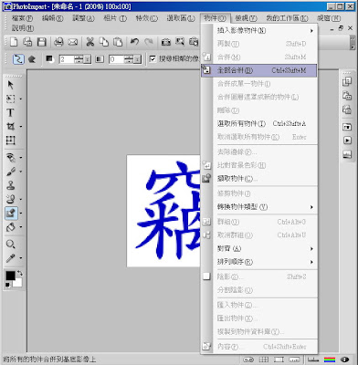
Task: Select the Text tool
Action: click(10, 112)
